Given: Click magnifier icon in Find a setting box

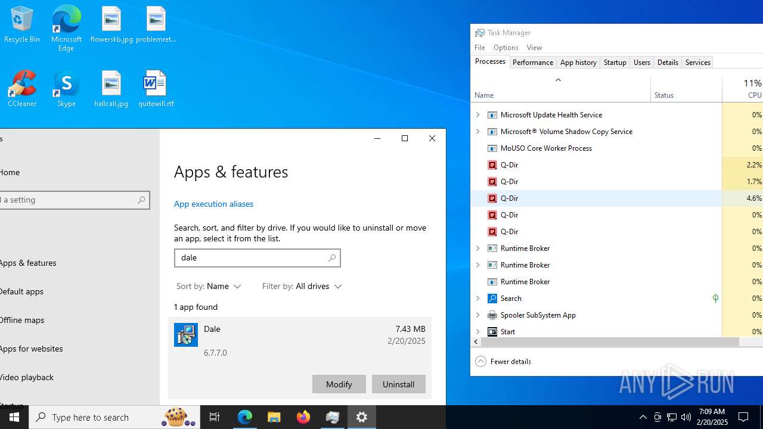Looking at the screenshot, I should (141, 200).
